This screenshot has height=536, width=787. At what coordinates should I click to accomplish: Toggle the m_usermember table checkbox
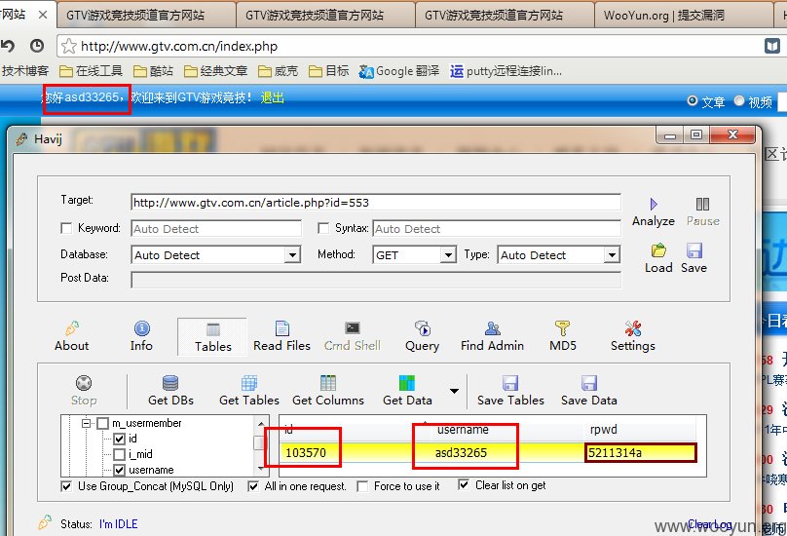103,424
